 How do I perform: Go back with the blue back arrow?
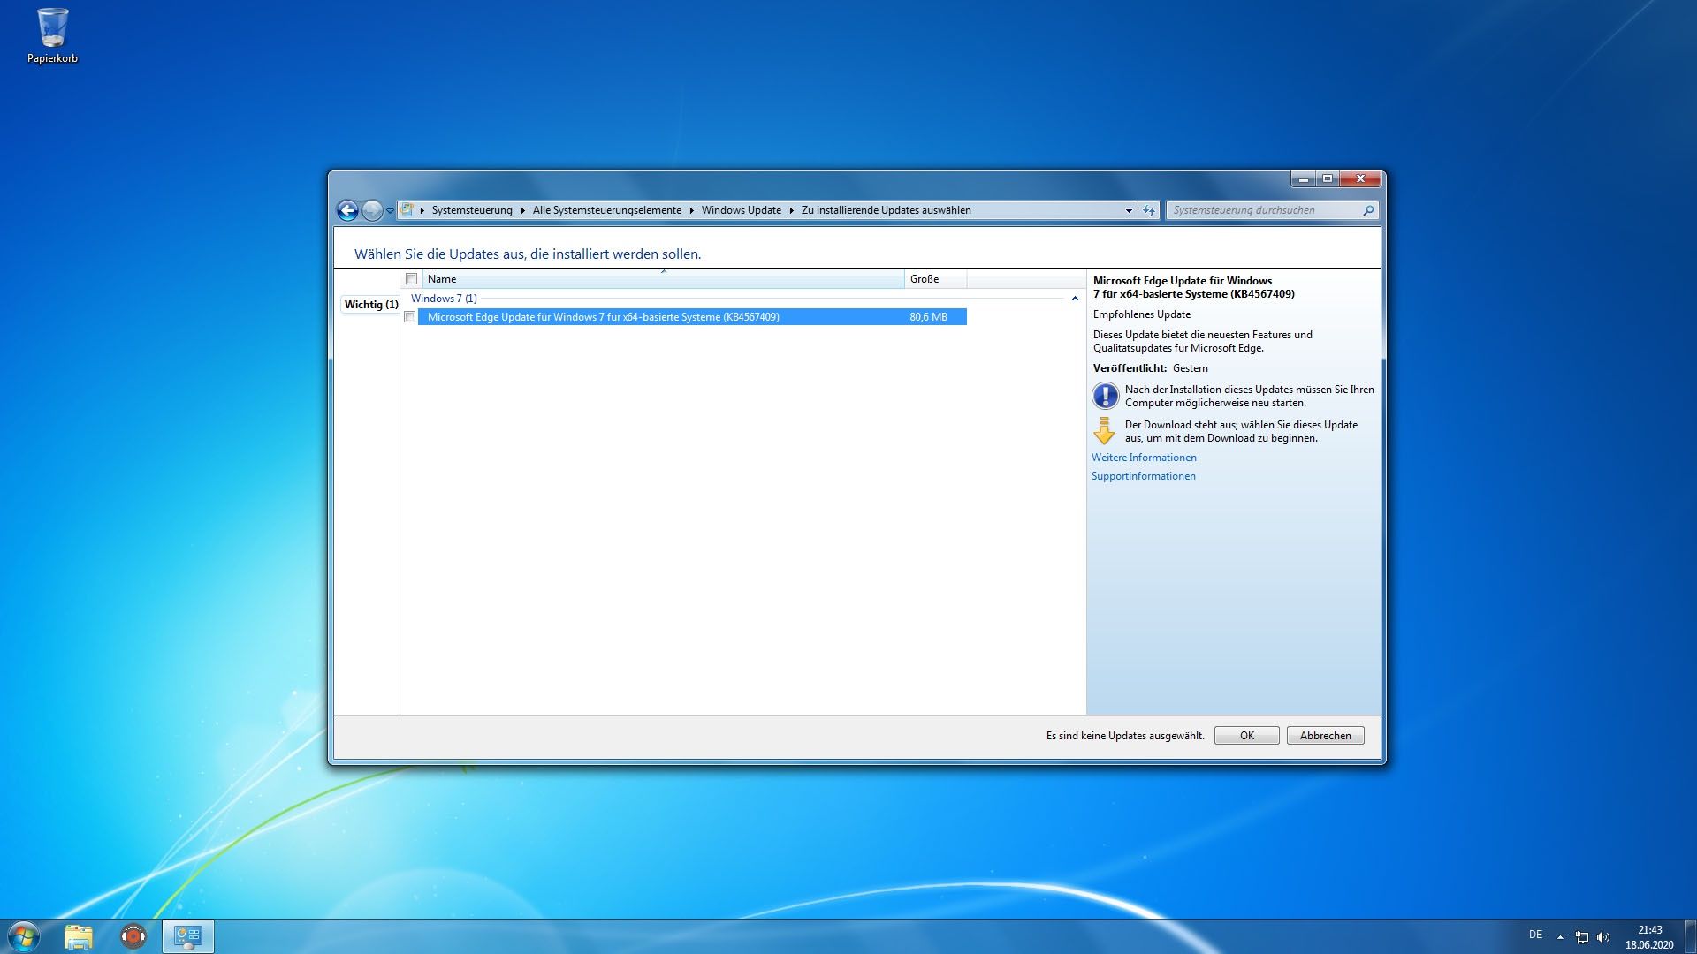point(347,210)
